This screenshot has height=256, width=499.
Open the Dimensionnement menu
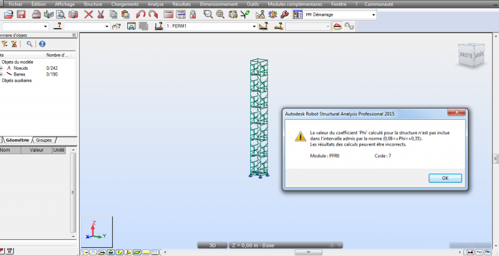pos(219,4)
